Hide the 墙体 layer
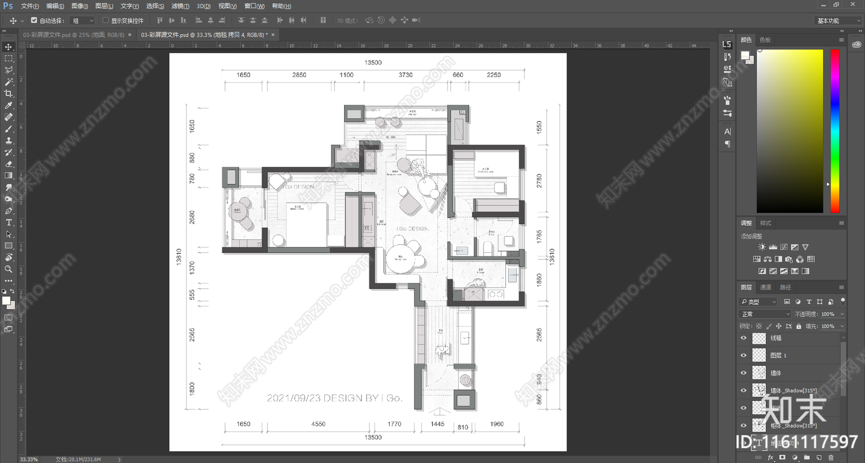This screenshot has width=865, height=463. click(x=744, y=373)
